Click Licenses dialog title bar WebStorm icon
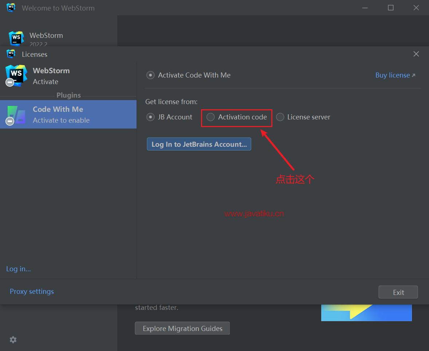The height and width of the screenshot is (351, 429). [11, 54]
